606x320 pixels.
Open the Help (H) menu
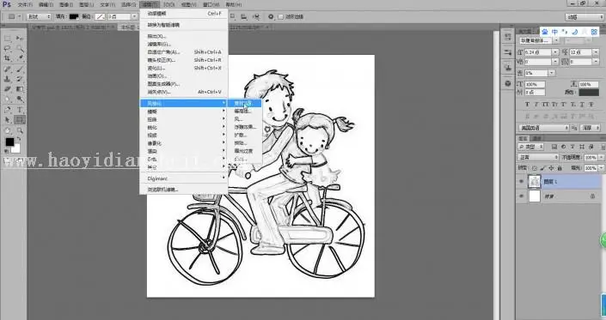click(x=234, y=4)
